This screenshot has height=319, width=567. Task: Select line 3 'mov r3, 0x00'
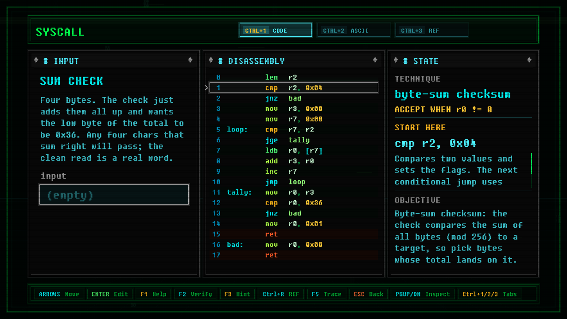pos(294,109)
